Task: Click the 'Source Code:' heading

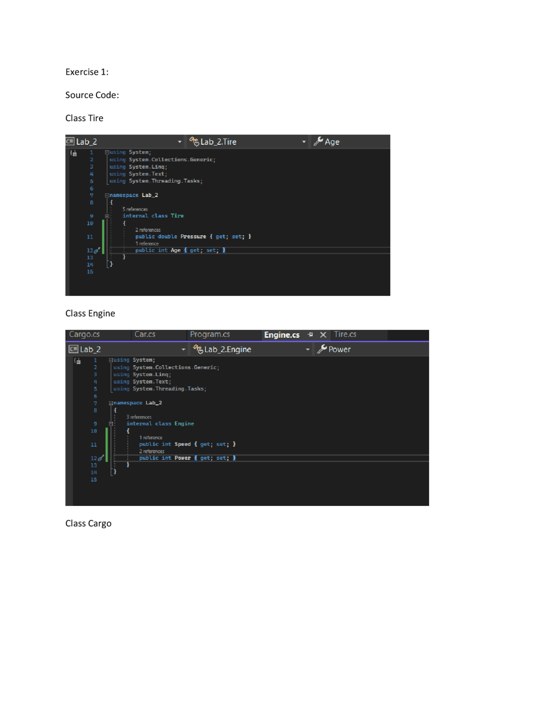Action: 92,95
